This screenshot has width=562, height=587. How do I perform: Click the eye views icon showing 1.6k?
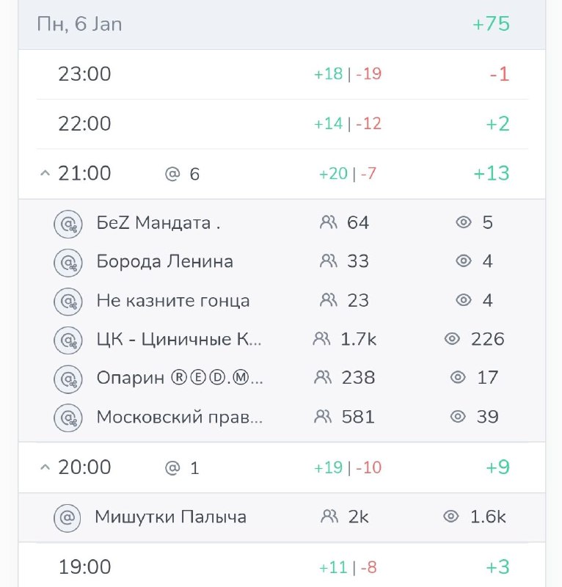point(451,517)
